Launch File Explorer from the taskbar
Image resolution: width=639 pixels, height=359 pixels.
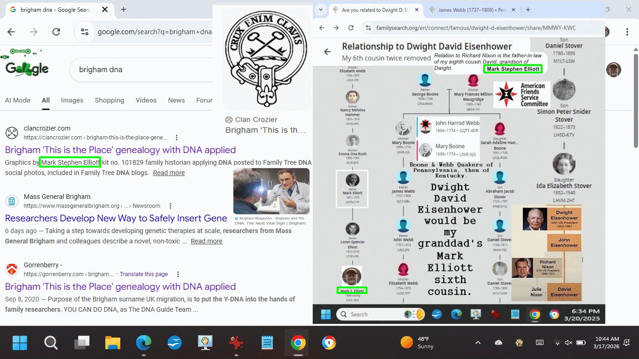pyautogui.click(x=113, y=343)
